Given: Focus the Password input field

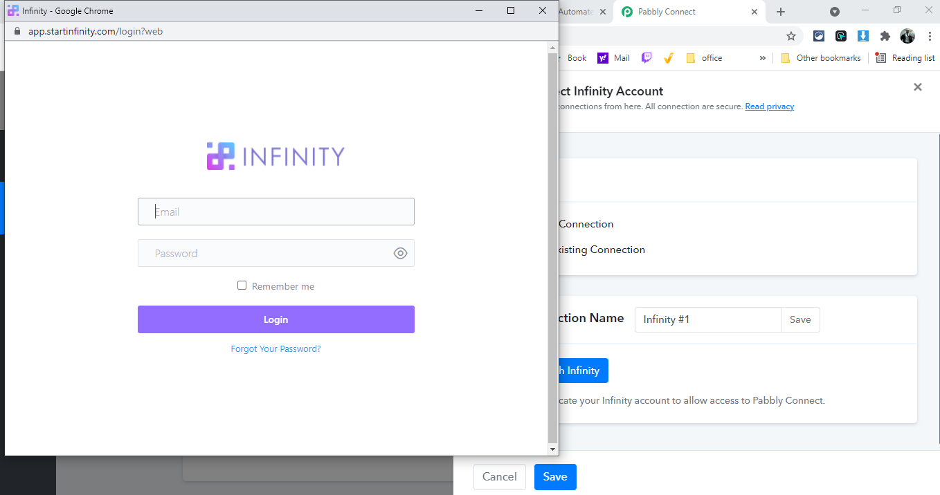Looking at the screenshot, I should coord(276,253).
